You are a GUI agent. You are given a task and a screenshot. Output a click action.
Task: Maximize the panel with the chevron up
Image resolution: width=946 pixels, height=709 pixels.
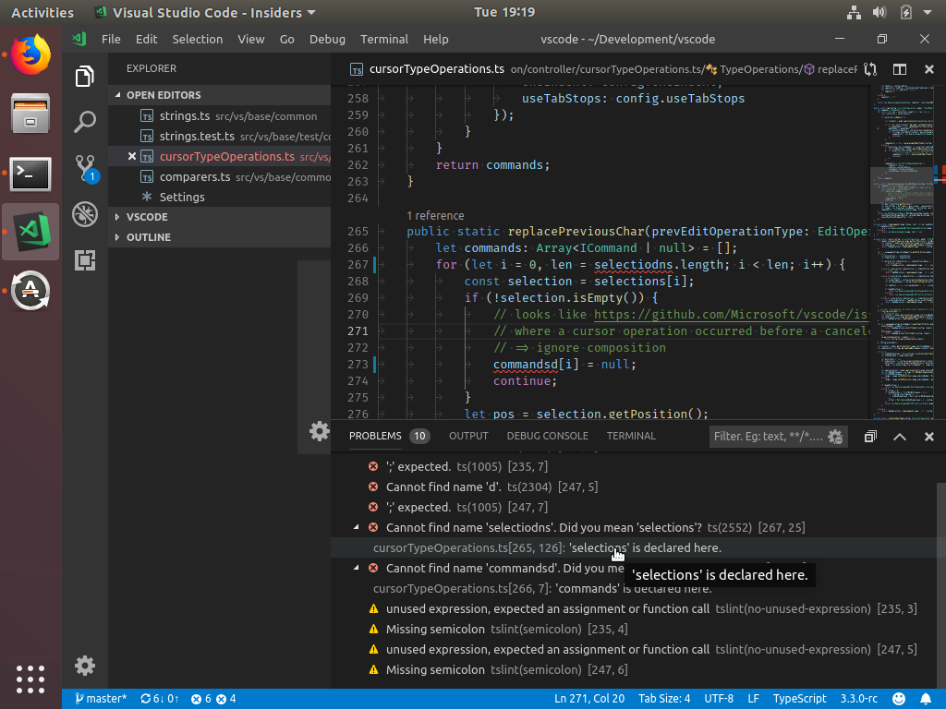900,437
